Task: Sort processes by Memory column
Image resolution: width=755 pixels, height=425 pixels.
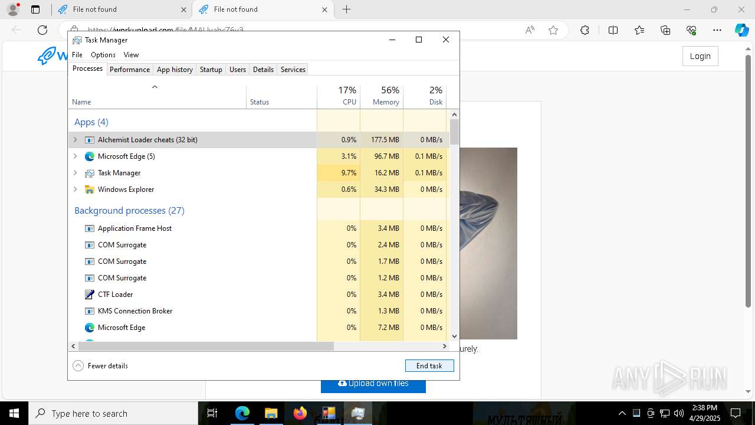Action: pyautogui.click(x=382, y=97)
